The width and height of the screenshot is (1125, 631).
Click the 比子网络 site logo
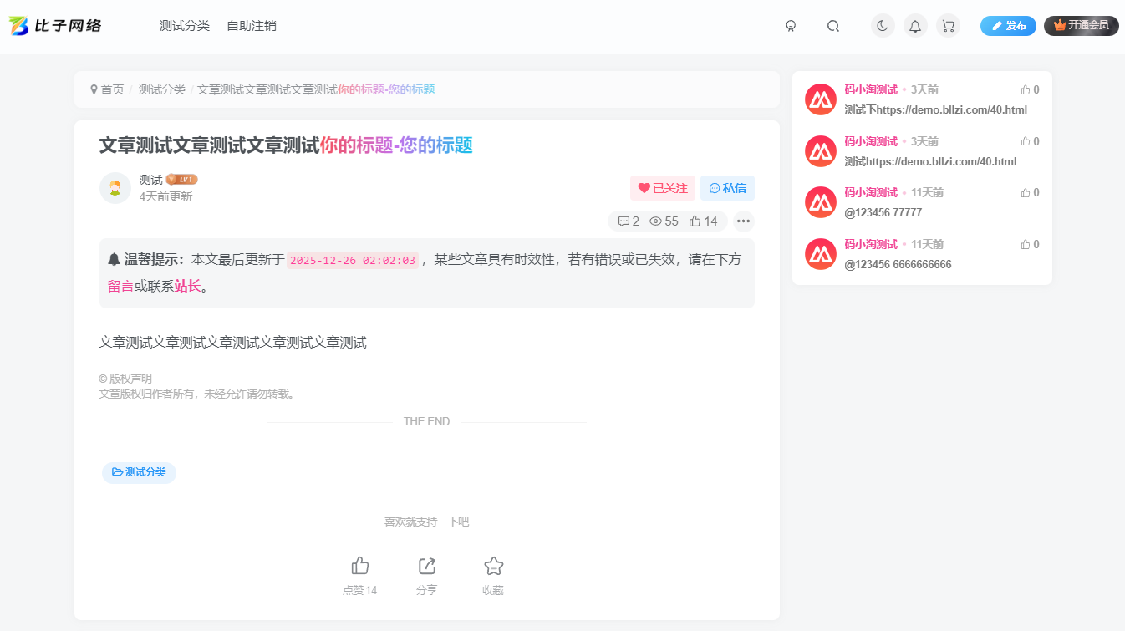(53, 25)
